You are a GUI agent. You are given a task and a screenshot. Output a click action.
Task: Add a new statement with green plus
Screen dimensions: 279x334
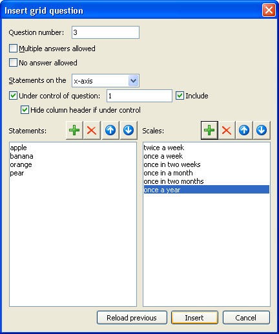(74, 130)
